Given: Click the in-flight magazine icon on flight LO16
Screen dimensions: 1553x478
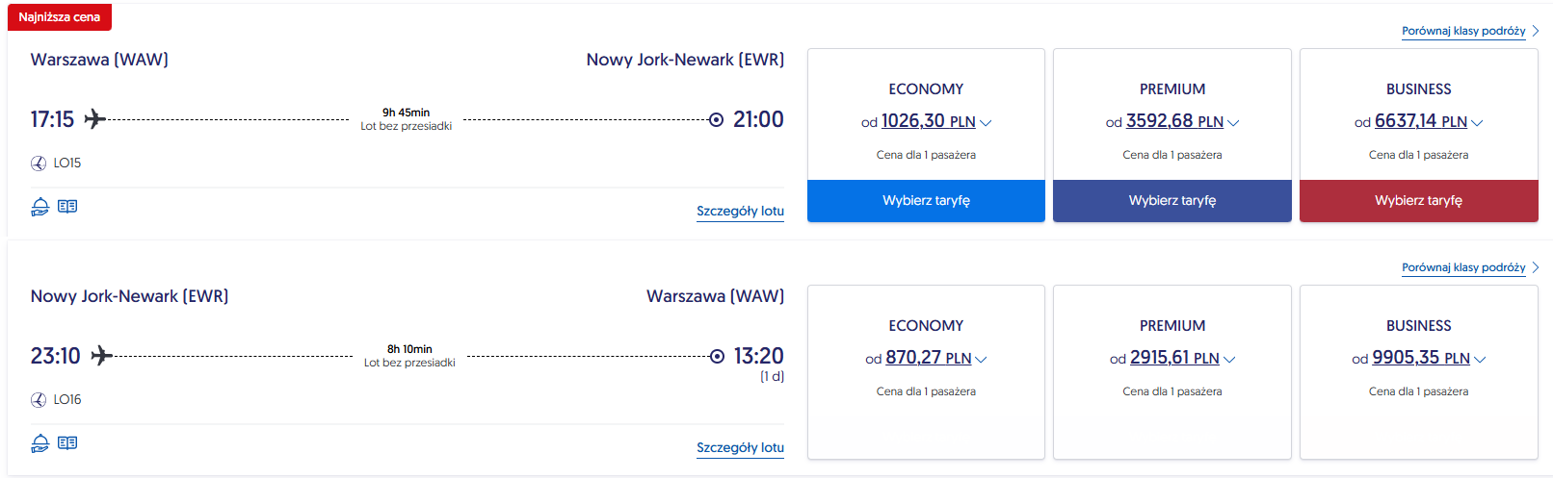Looking at the screenshot, I should (67, 442).
